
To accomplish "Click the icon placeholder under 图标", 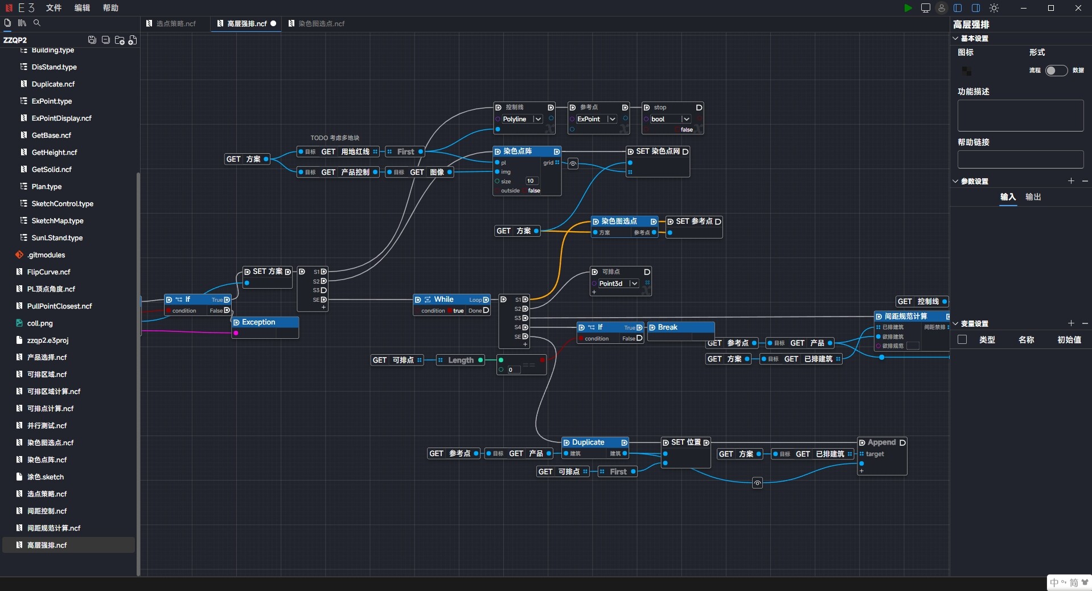I will pos(967,71).
